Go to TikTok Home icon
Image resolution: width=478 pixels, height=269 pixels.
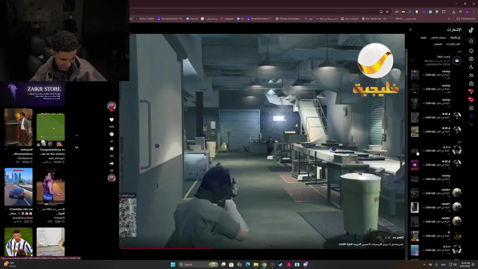471,50
